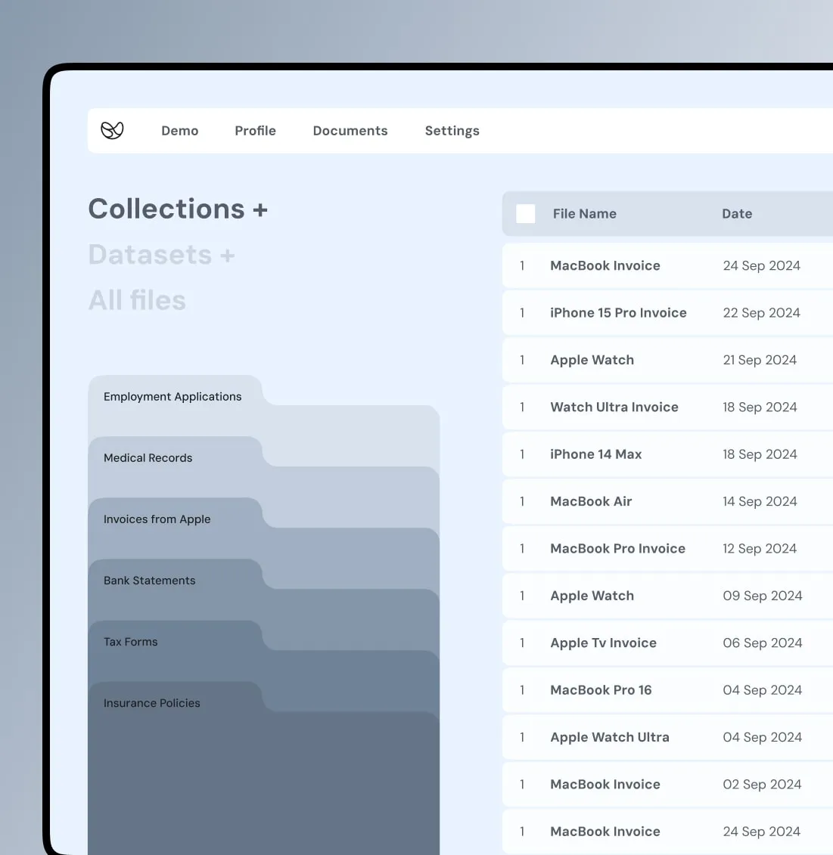Image resolution: width=833 pixels, height=855 pixels.
Task: Sort by the File Name column header
Action: (585, 214)
